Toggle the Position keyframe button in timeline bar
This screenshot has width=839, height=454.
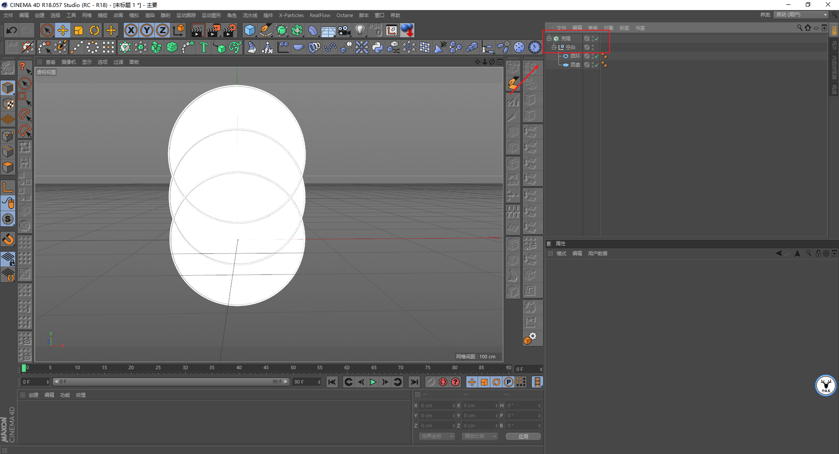[x=472, y=382]
